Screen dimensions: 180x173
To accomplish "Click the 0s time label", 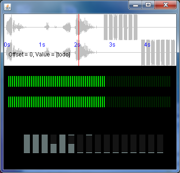I will [x=7, y=45].
